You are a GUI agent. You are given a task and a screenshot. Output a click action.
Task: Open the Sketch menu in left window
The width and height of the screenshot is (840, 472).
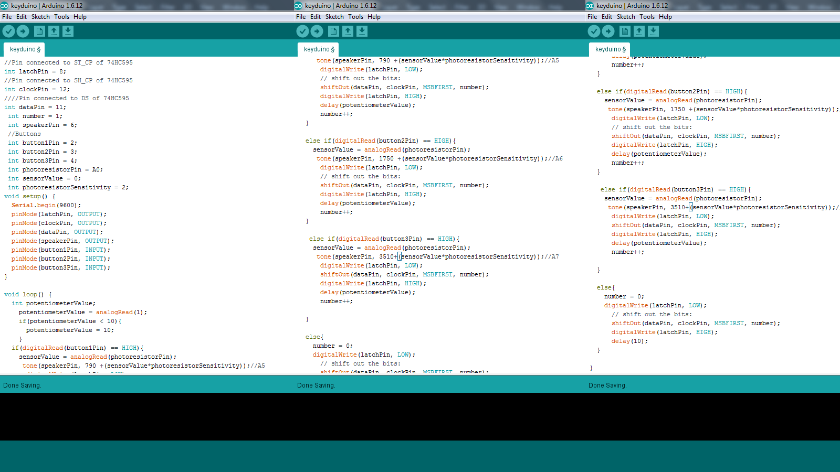tap(40, 17)
